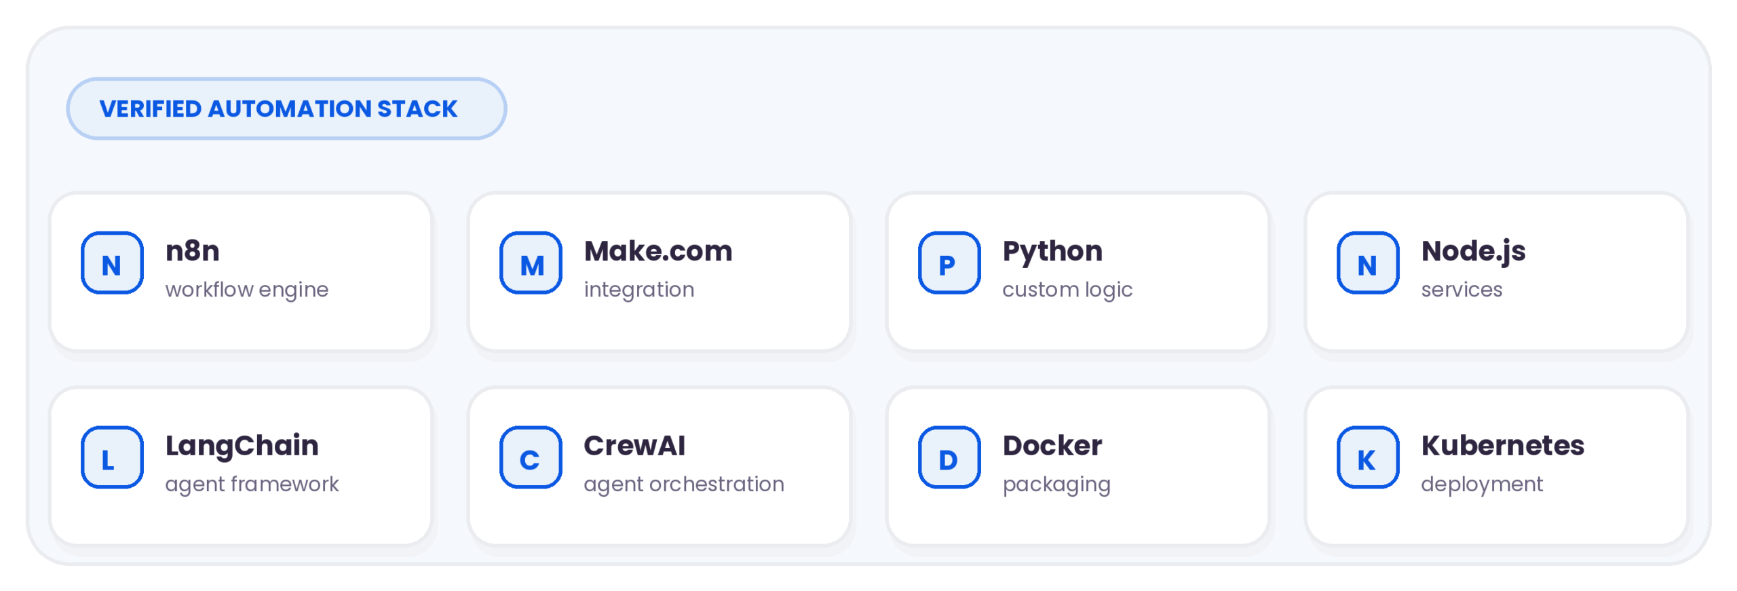Select the Verified Automation Stack badge

(286, 109)
